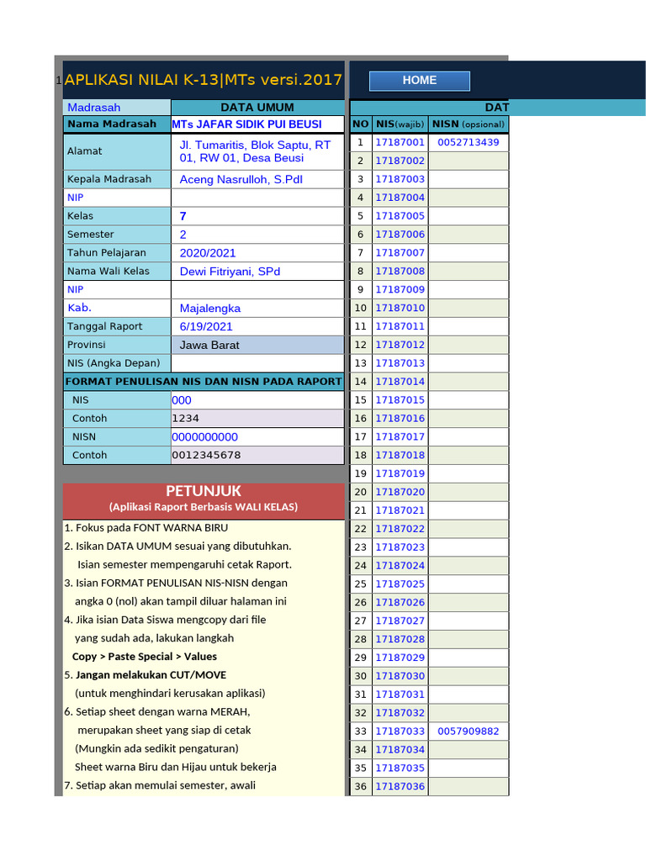The height and width of the screenshot is (861, 646).
Task: Select NIS cell 17187001
Action: pyautogui.click(x=400, y=142)
